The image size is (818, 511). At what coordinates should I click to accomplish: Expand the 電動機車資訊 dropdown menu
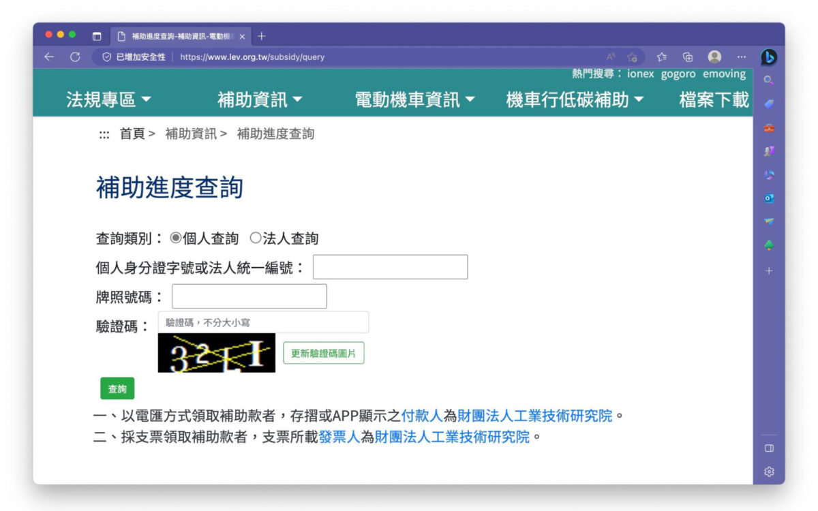pos(415,100)
